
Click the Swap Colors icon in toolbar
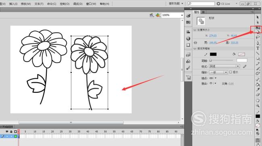tap(258, 134)
